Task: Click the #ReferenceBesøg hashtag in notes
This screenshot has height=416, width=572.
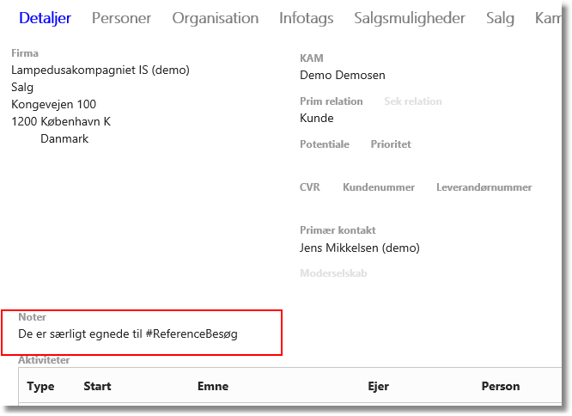Action: (x=192, y=333)
